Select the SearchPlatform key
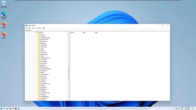The height and width of the screenshot is (110, 196). click(44, 75)
